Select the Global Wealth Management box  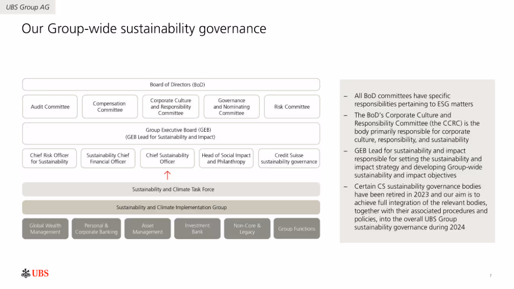point(45,229)
